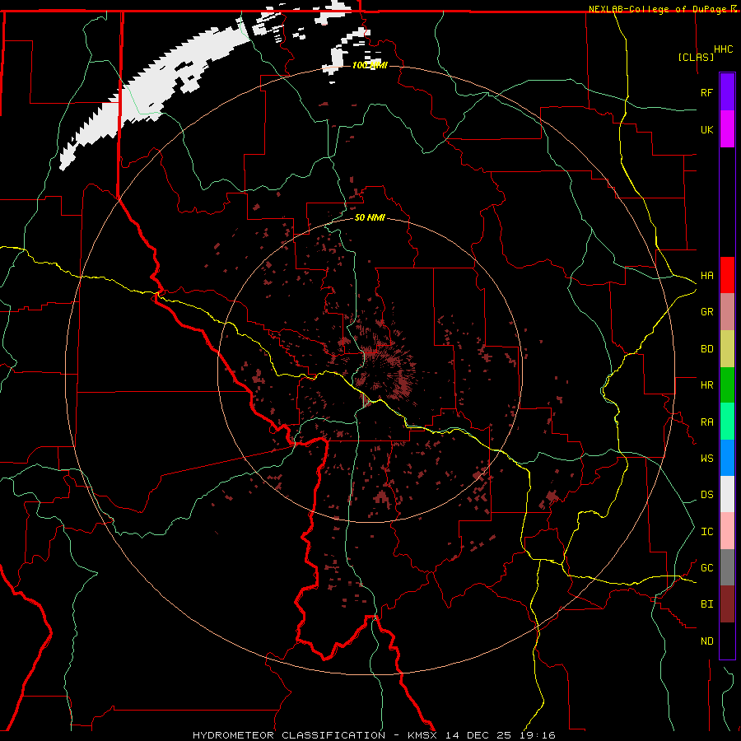Click the IC pink legend swatch

point(727,531)
